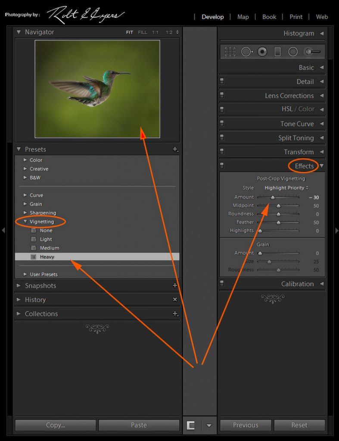The image size is (339, 441).
Task: Toggle the Detail panel on/off switch
Action: pos(222,81)
